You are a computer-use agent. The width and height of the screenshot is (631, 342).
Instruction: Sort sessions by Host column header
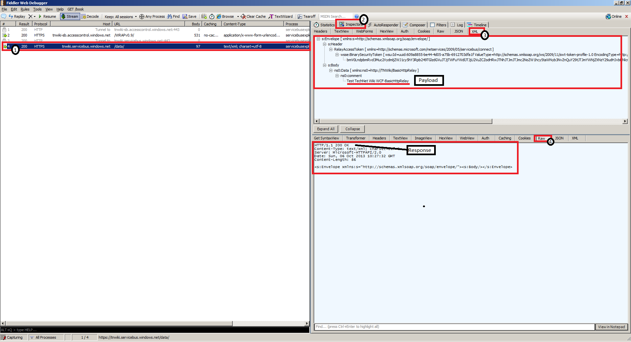click(x=82, y=24)
